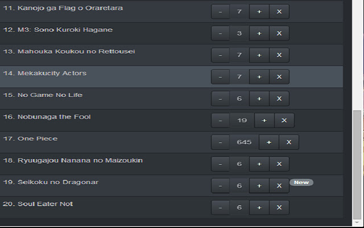
Task: Click the vertical scrollbar thumb
Action: (357, 165)
